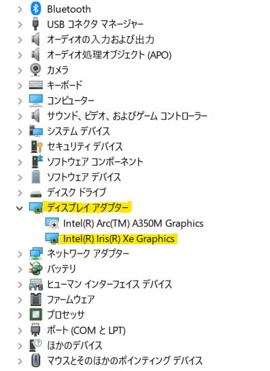
Task: Click the speaker icon for サウンド、ビデオ、およびゲーム コントローラー
Action: pyautogui.click(x=36, y=116)
